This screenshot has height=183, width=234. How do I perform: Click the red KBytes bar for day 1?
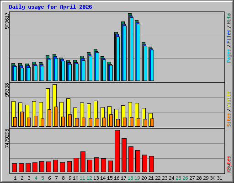point(14,168)
